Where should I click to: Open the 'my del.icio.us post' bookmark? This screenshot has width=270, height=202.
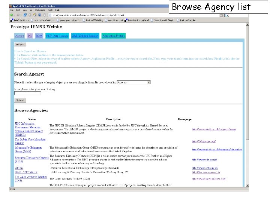coord(114,20)
